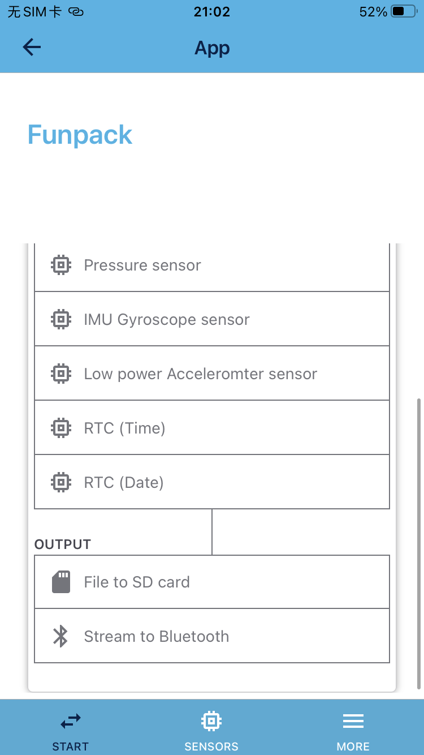Click the IMU Gyroscope sensor chip icon
Viewport: 424px width, 755px height.
(61, 319)
